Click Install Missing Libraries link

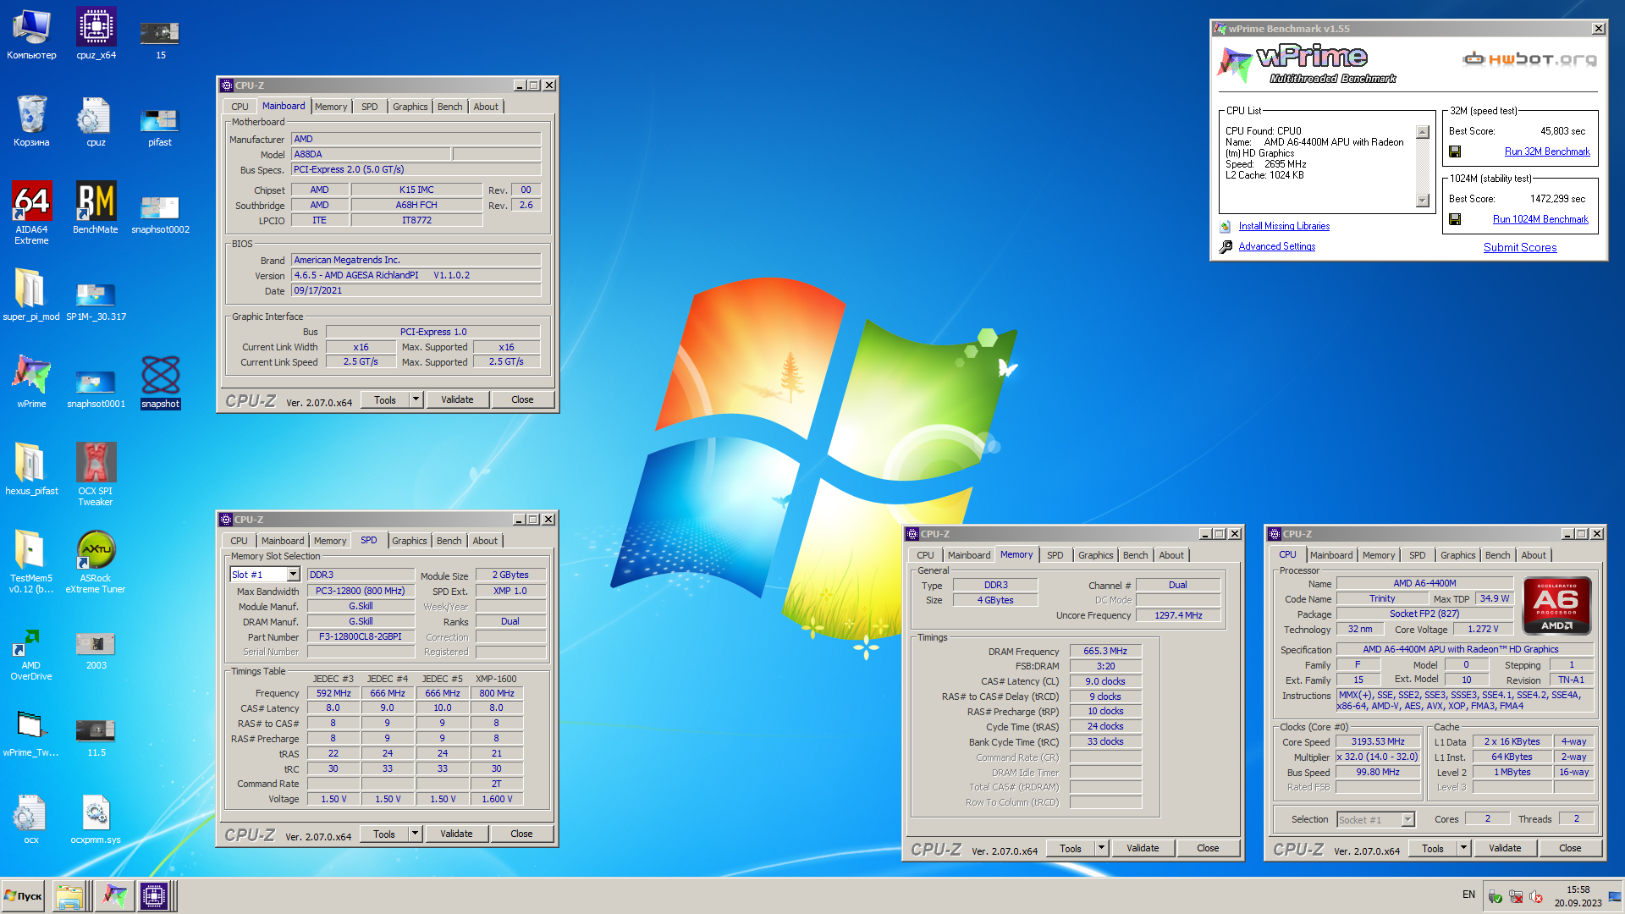(1284, 226)
